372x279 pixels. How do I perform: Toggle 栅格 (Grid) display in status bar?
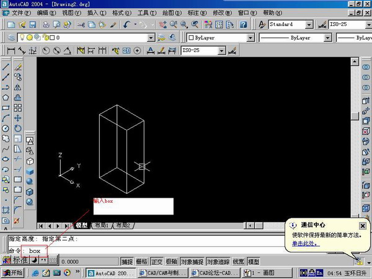pyautogui.click(x=142, y=262)
